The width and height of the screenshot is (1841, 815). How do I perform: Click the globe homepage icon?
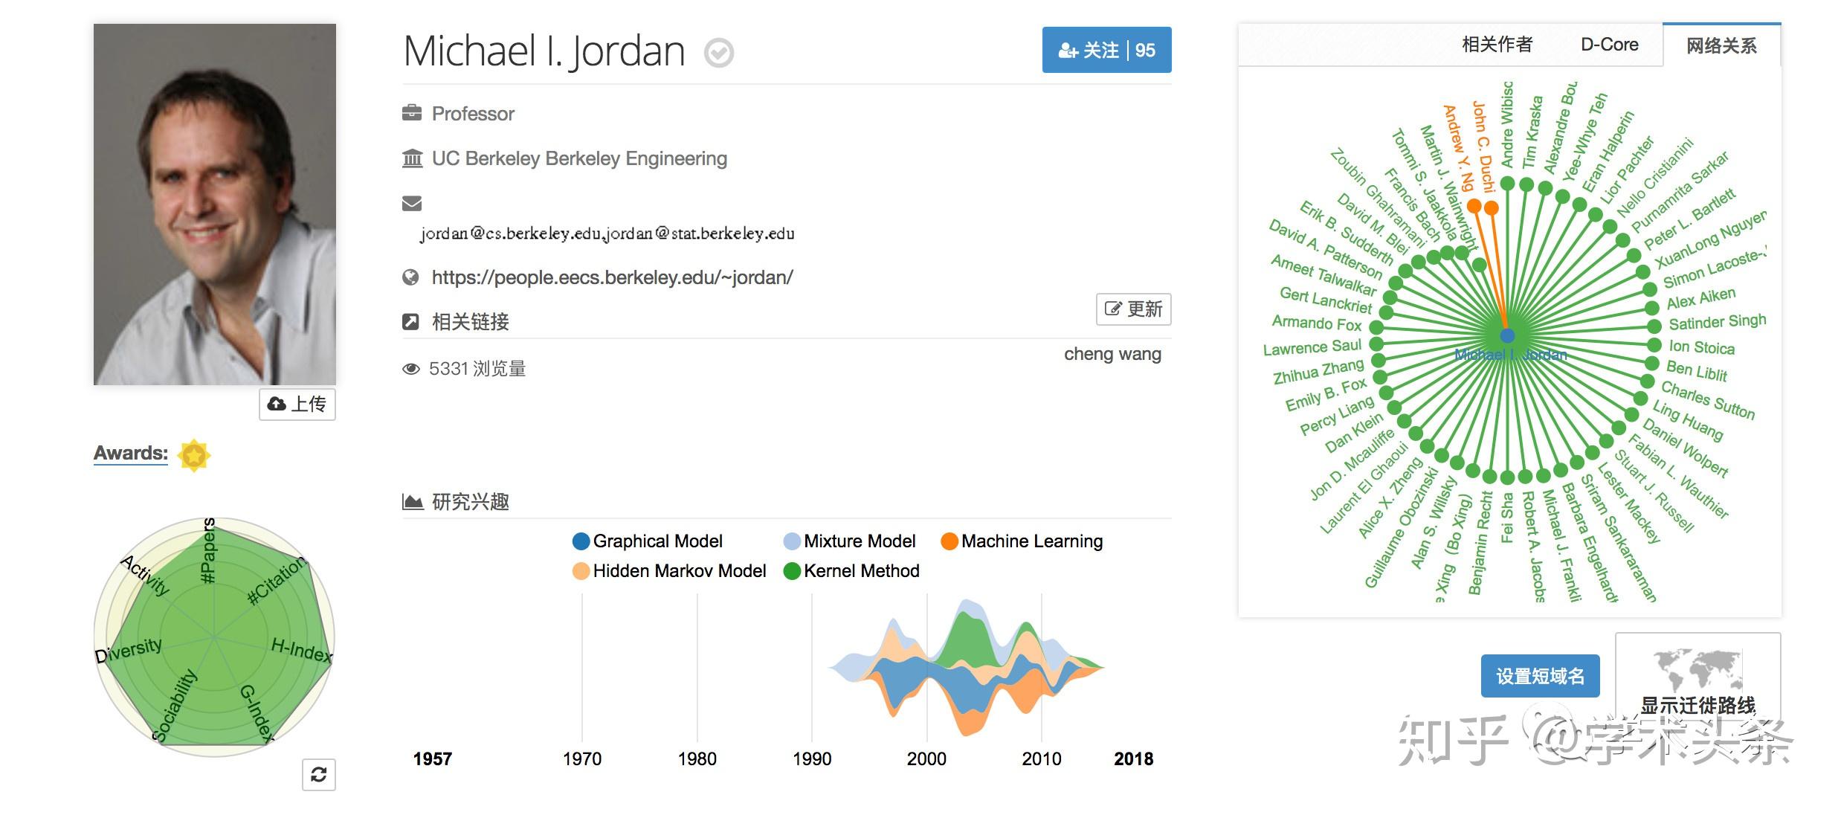[411, 277]
